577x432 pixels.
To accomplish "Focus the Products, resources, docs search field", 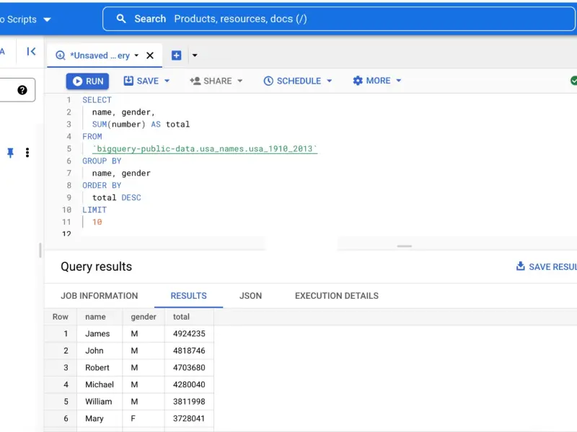I will pyautogui.click(x=338, y=19).
